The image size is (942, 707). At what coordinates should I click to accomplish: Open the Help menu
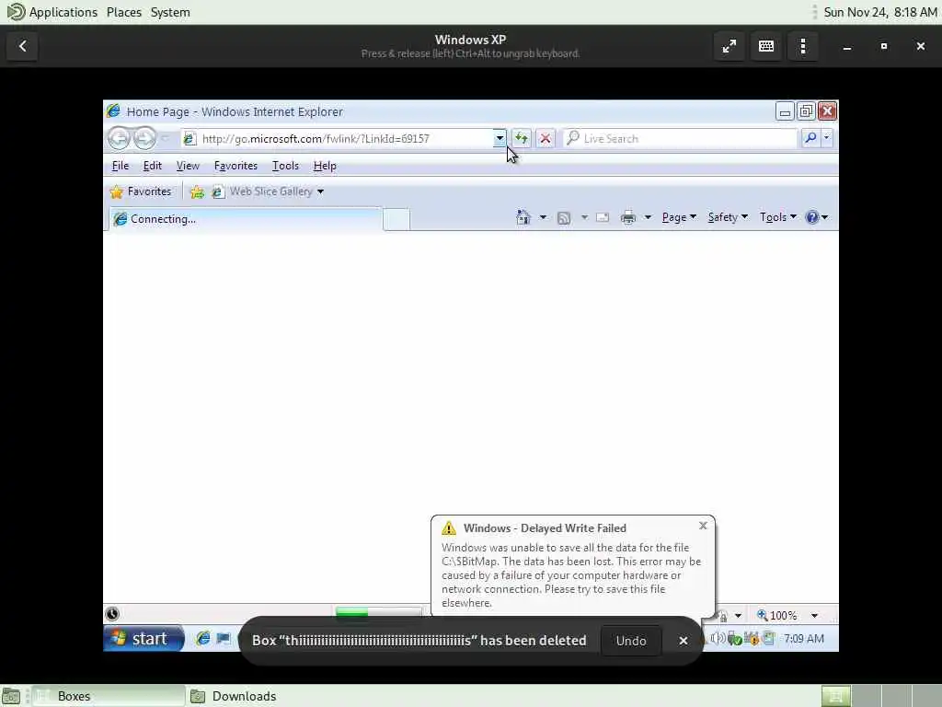pos(325,166)
